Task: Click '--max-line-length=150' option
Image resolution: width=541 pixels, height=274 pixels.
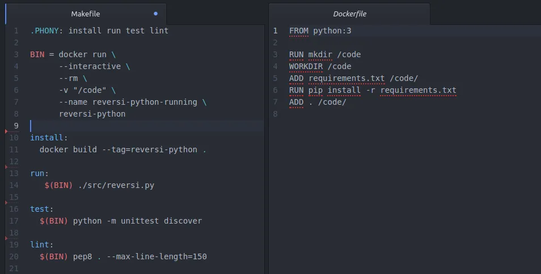Action: tap(157, 256)
